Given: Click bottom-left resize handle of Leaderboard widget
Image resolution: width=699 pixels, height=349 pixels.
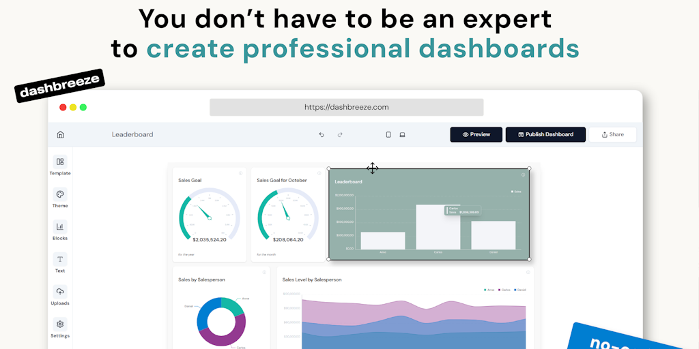Looking at the screenshot, I should (329, 259).
